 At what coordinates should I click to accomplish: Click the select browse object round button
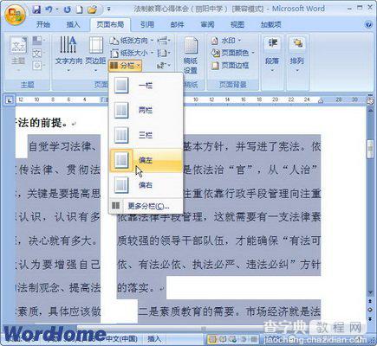[370, 310]
